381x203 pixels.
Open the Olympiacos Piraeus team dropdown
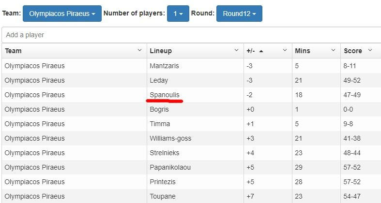click(62, 14)
